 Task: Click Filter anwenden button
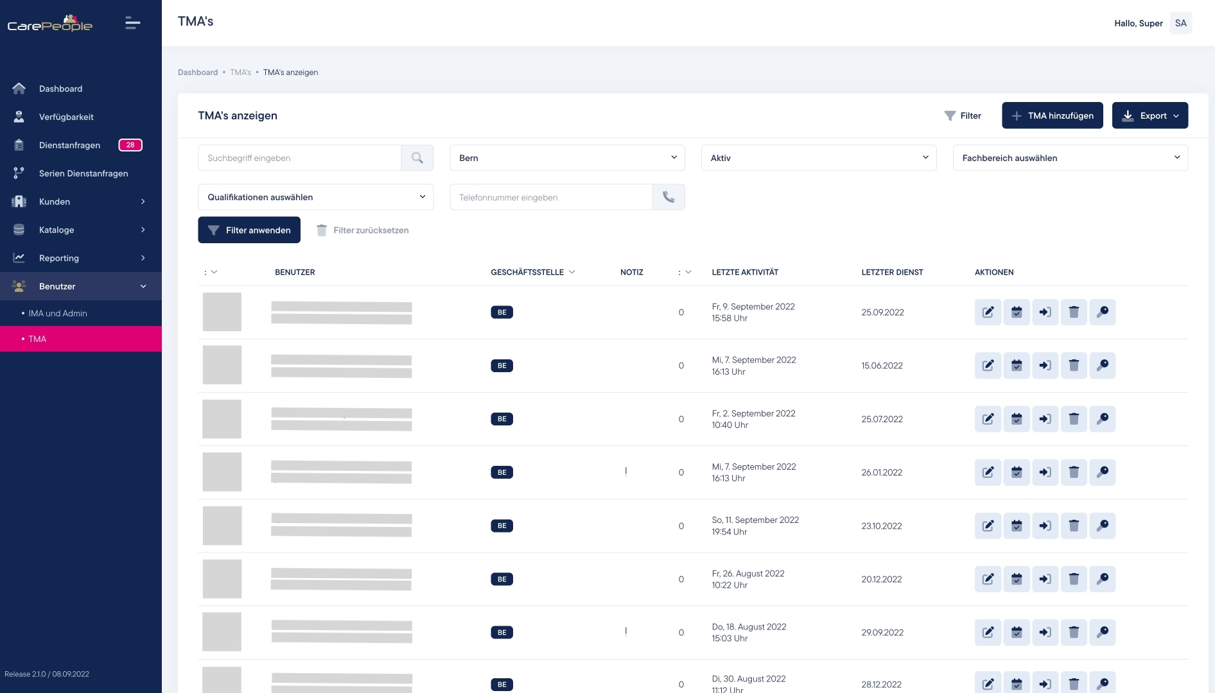tap(249, 230)
